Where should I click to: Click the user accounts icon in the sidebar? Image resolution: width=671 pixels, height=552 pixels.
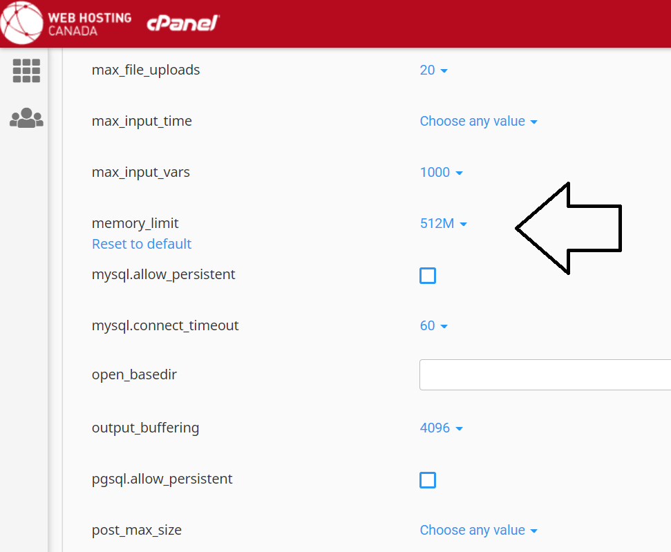click(26, 118)
